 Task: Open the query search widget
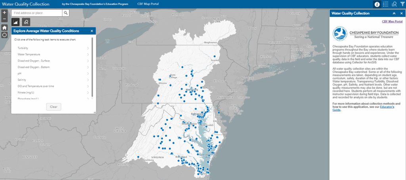(x=26, y=22)
